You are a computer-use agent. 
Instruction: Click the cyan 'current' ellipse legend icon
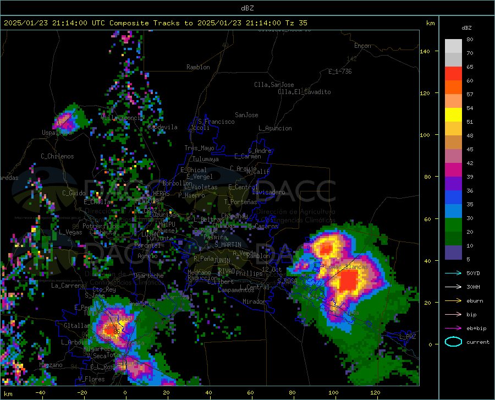point(453,342)
